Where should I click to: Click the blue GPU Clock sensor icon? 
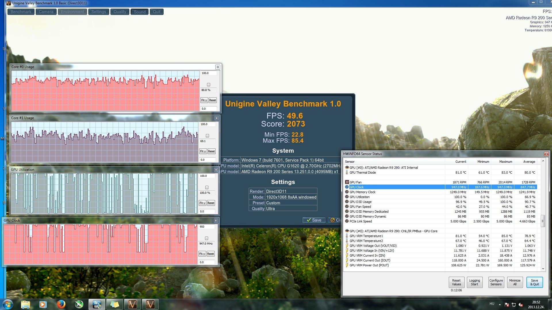[x=347, y=187]
